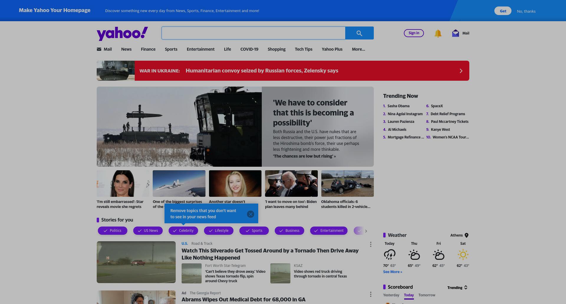Open the Humanitarian convoy seized headline
The image size is (566, 304).
click(262, 71)
